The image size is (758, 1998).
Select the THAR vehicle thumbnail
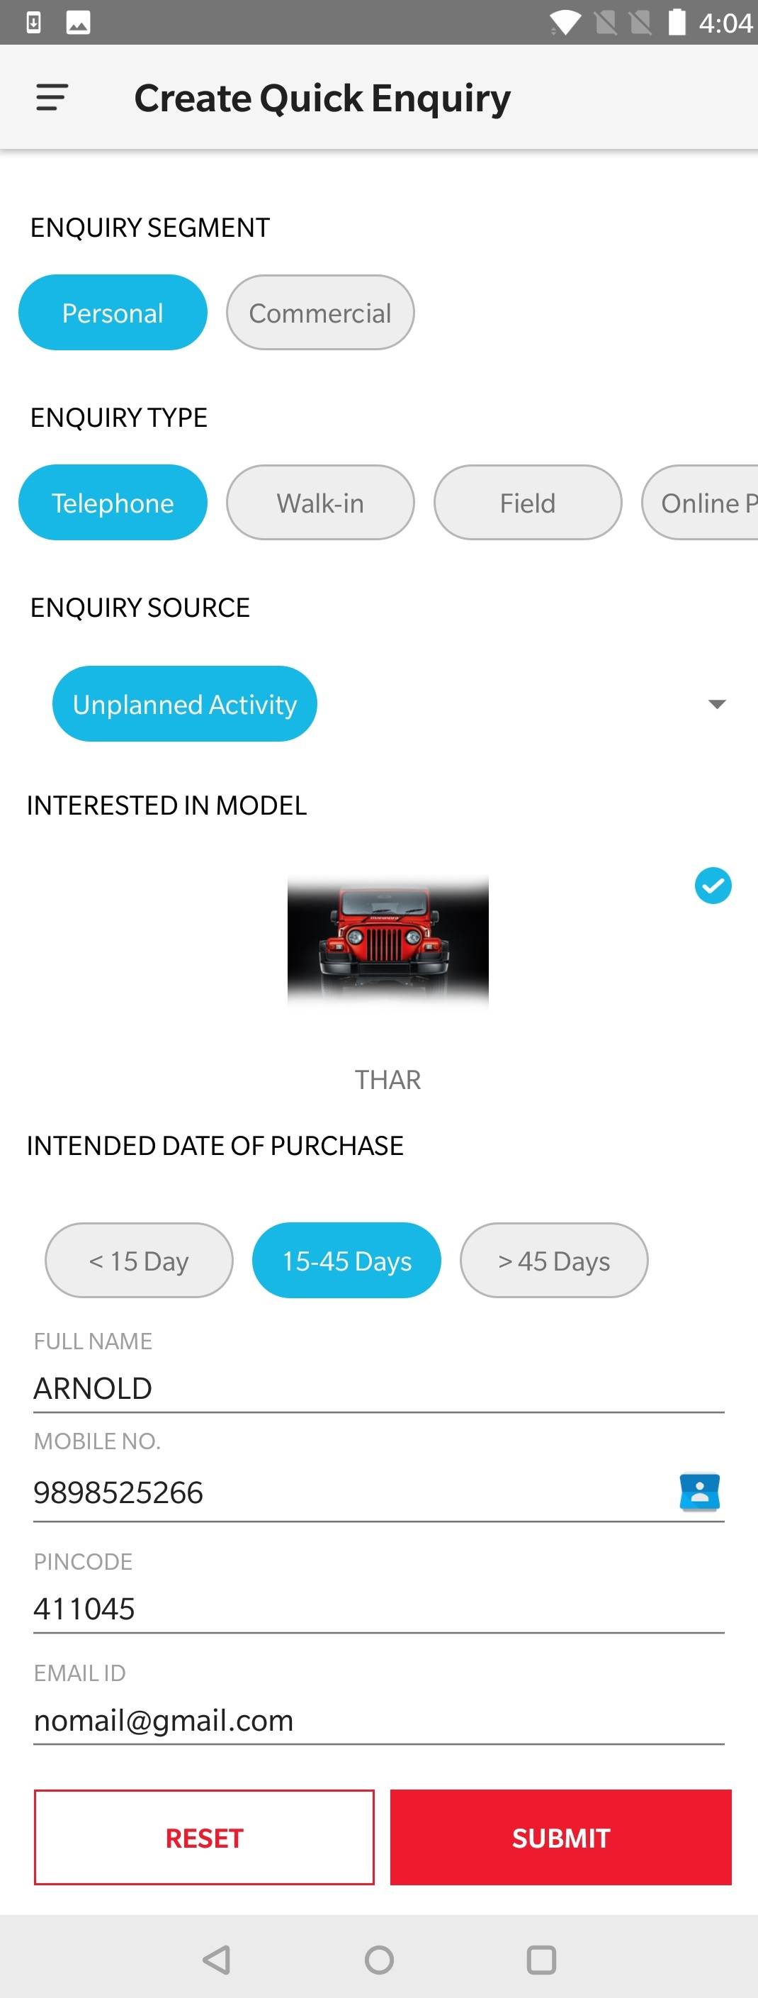point(388,941)
